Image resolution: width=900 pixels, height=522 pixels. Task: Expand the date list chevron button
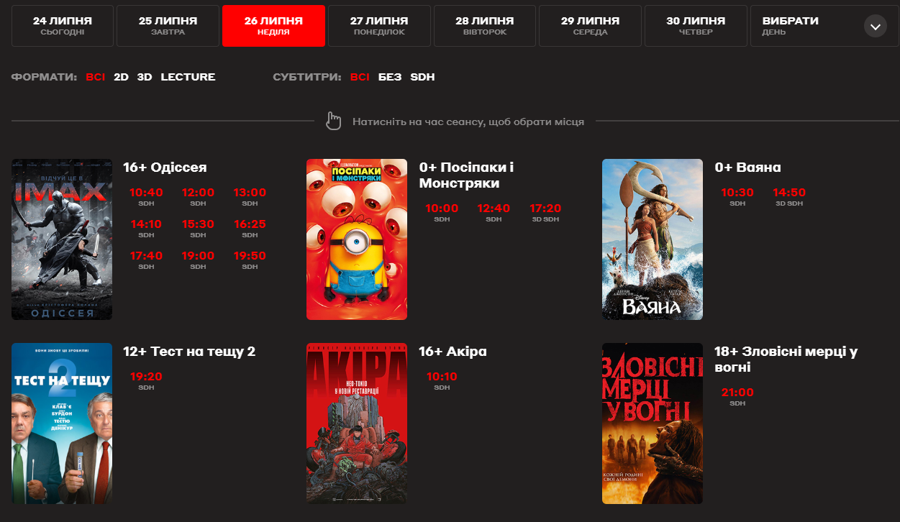(875, 27)
